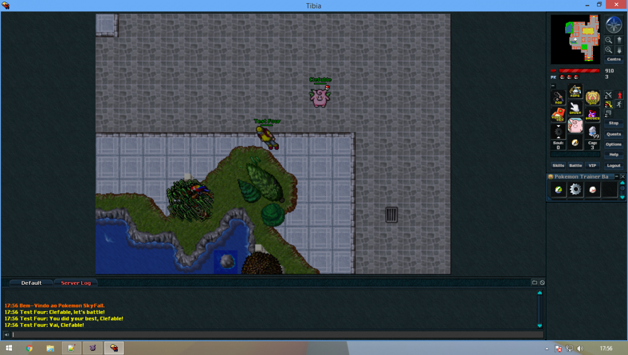Click the red HP health bar
Image resolution: width=628 pixels, height=355 pixels.
coord(579,71)
